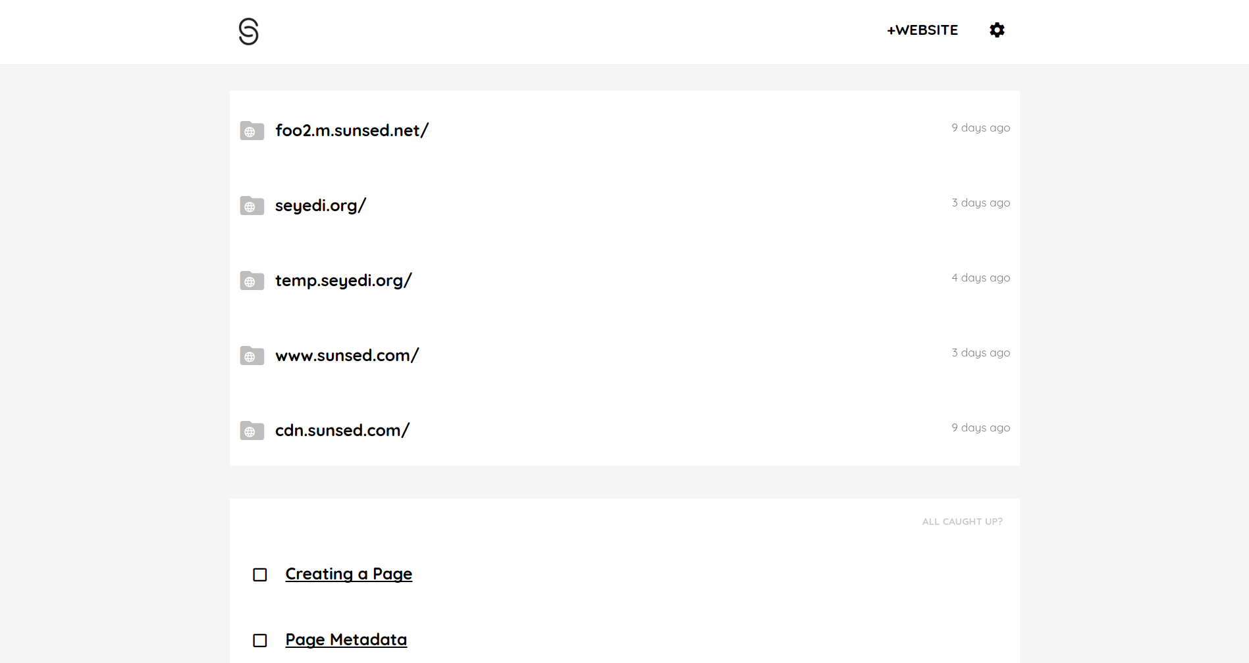Click the 4 days ago timestamp
Image resolution: width=1249 pixels, height=663 pixels.
point(980,278)
